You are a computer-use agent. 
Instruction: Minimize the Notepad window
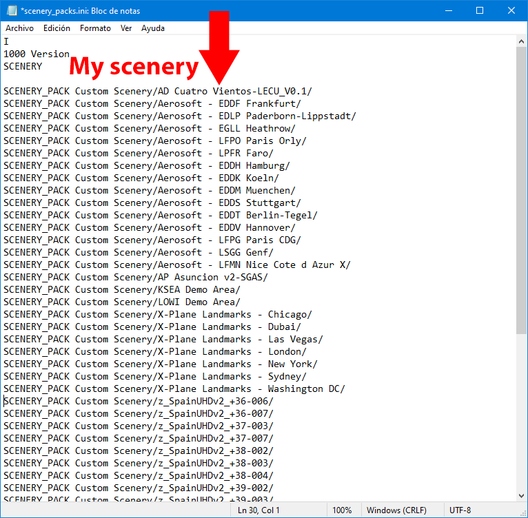point(449,11)
